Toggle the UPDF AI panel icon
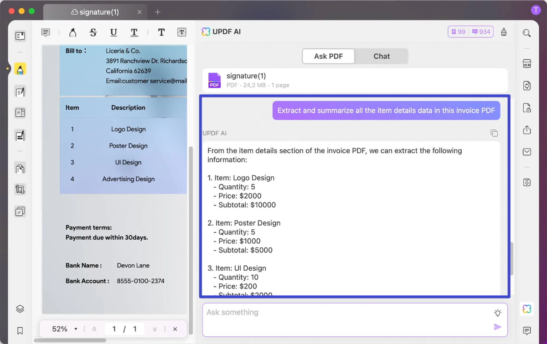 click(526, 309)
